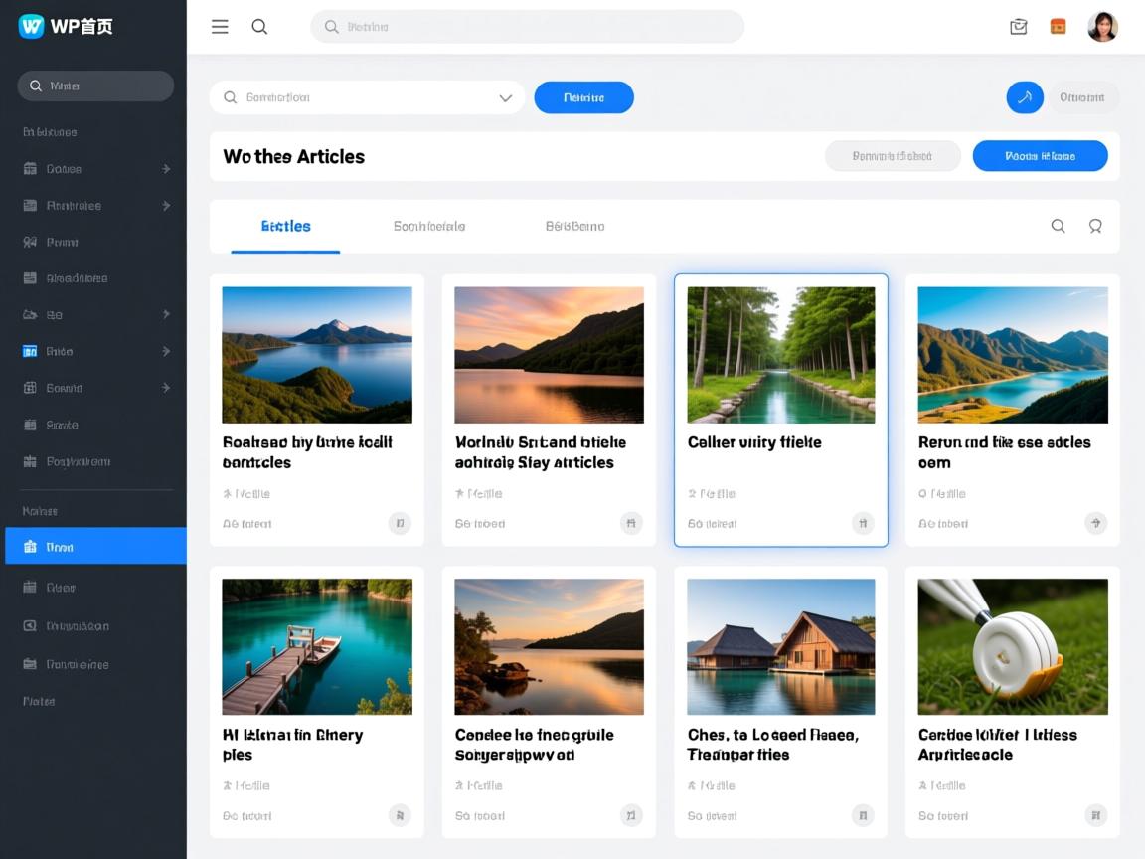Screen dimensions: 1145x859
Task: Expand the topmost sidebar menu item arrow
Action: [166, 169]
